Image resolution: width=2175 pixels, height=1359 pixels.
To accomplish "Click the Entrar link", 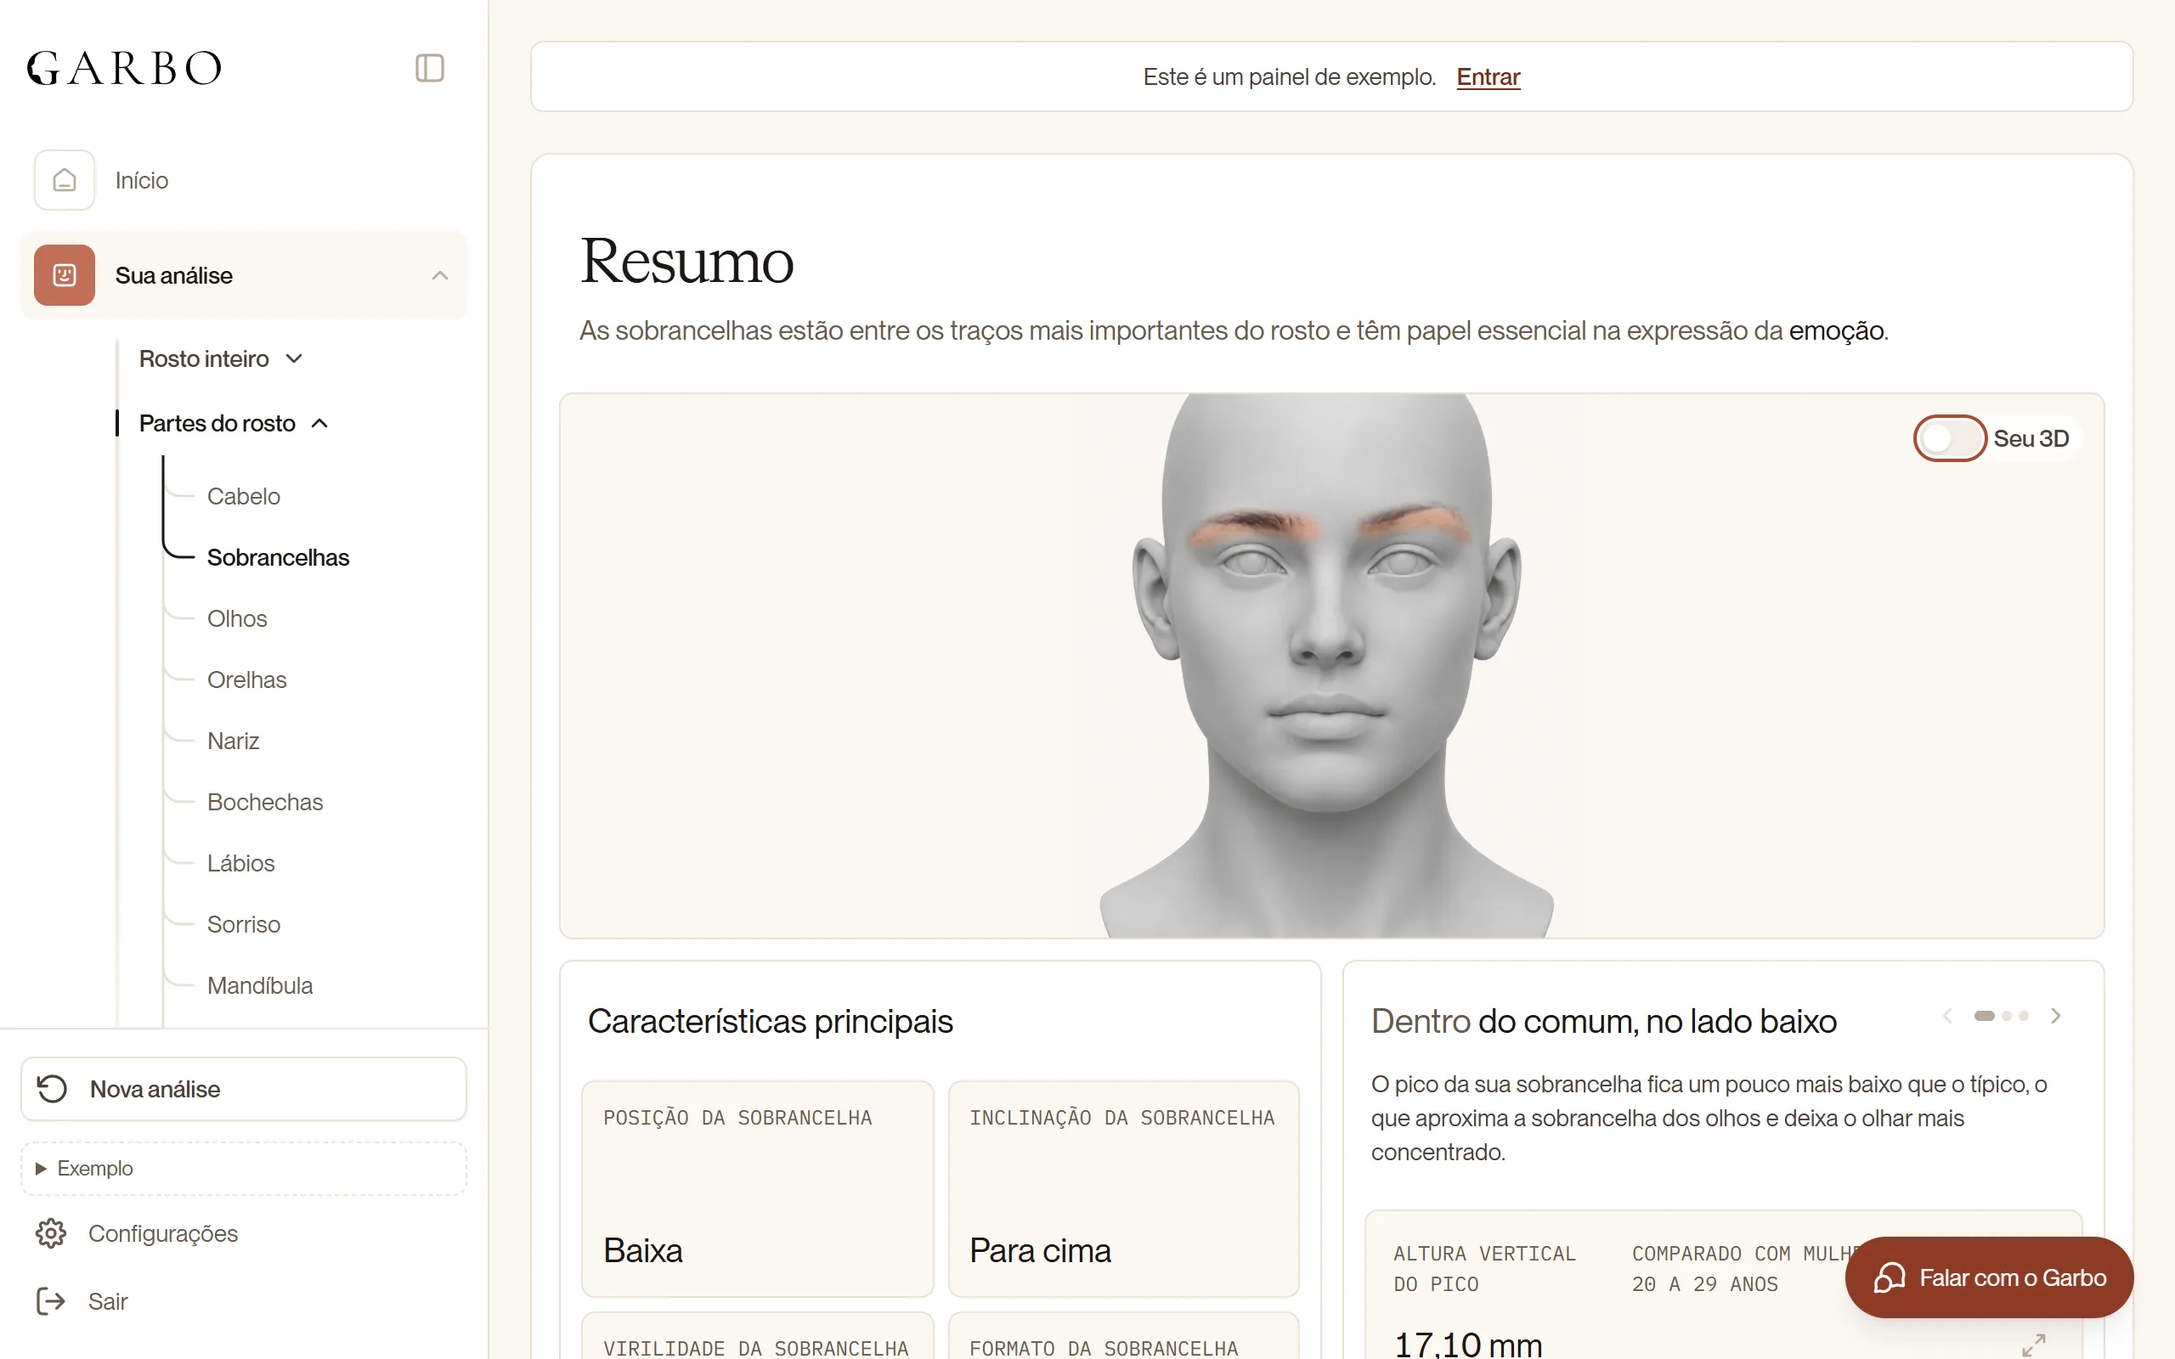I will pos(1489,77).
